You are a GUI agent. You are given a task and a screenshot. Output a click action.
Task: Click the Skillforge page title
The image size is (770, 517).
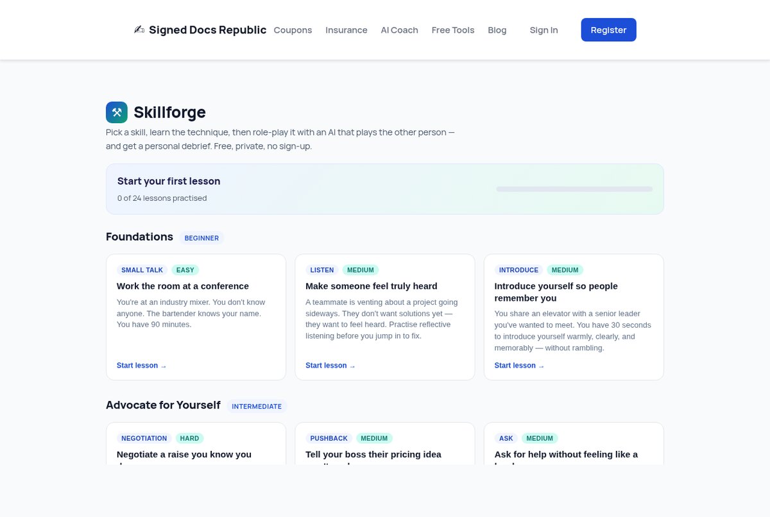click(x=169, y=112)
